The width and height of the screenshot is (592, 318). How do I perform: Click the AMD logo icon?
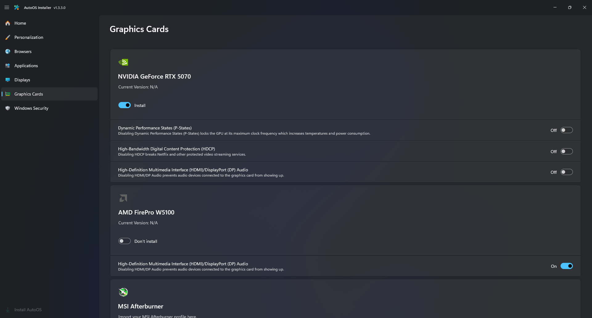coord(123,198)
